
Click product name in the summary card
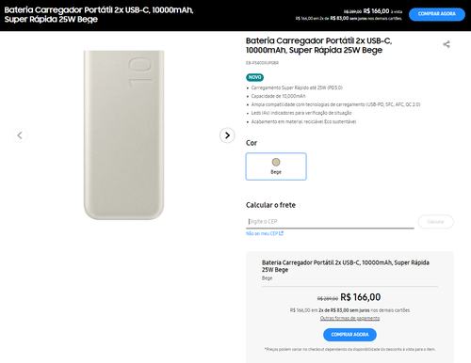[x=346, y=266]
